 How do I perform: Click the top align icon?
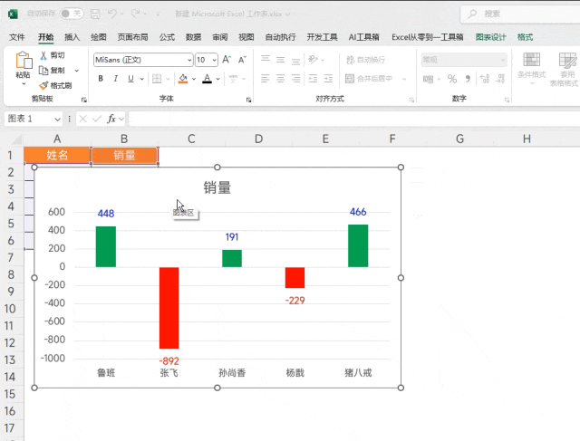click(266, 59)
